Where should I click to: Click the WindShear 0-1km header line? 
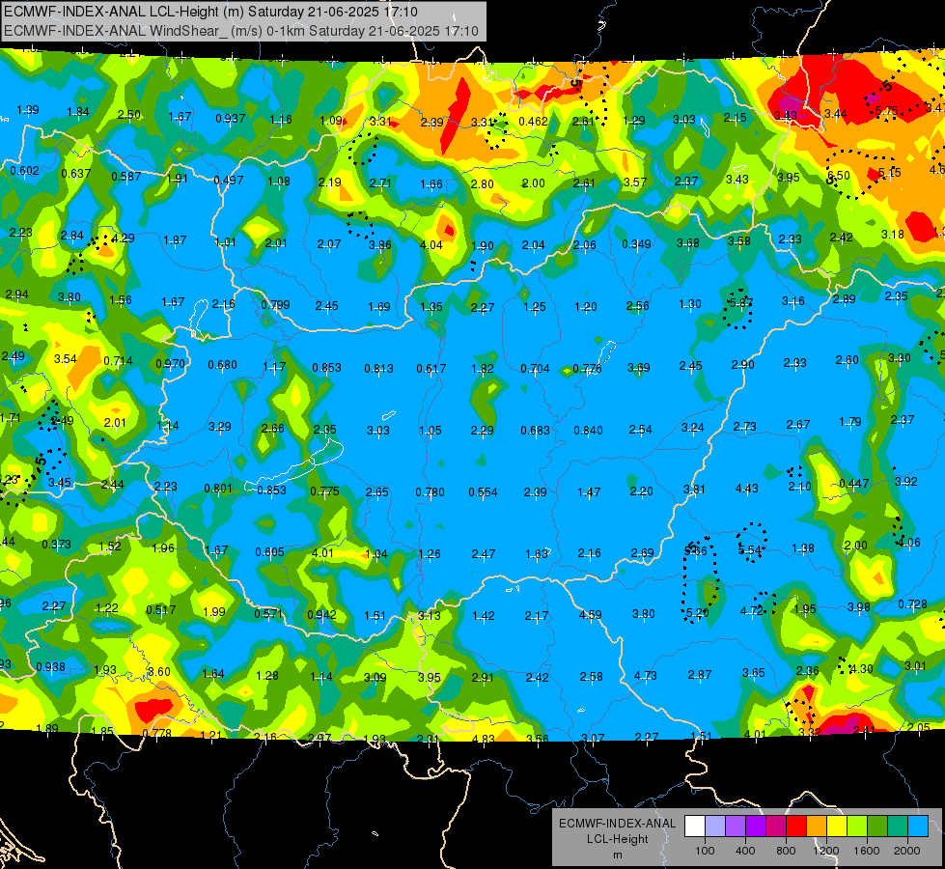click(241, 31)
